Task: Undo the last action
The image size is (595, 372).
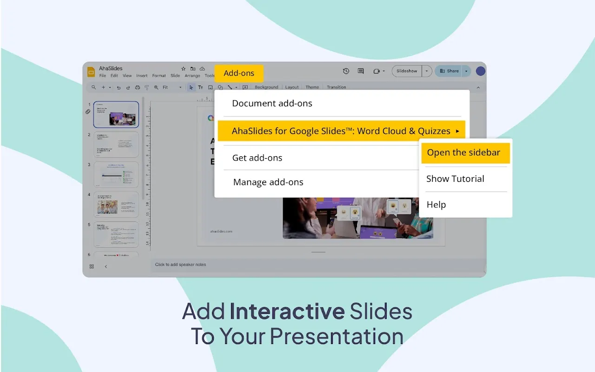Action: tap(119, 87)
